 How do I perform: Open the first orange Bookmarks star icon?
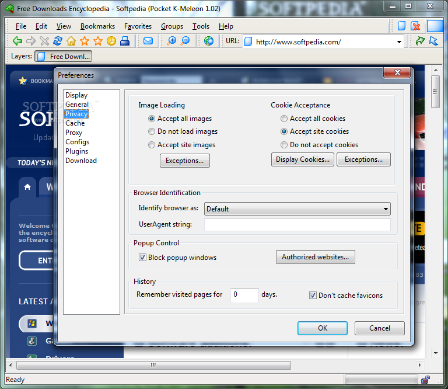[x=85, y=41]
